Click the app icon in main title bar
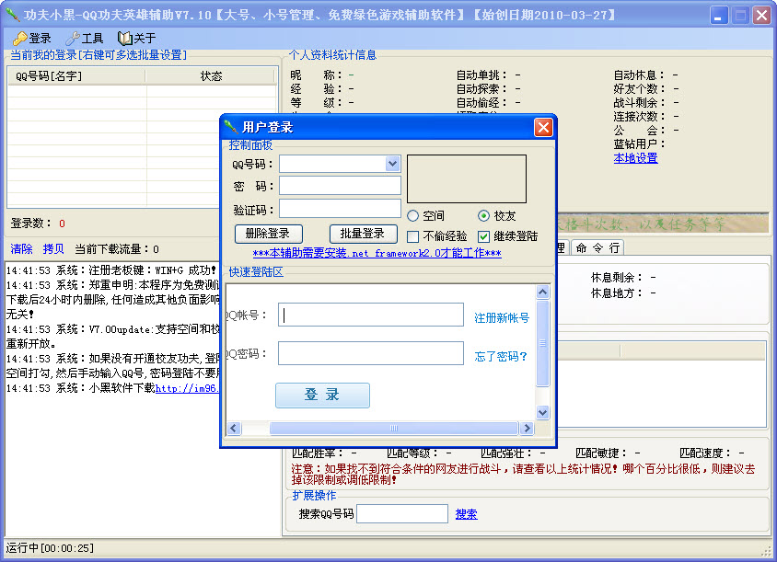 pos(12,15)
